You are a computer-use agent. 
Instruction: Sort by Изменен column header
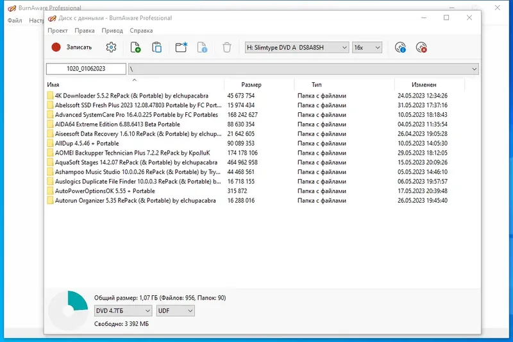[x=430, y=85]
